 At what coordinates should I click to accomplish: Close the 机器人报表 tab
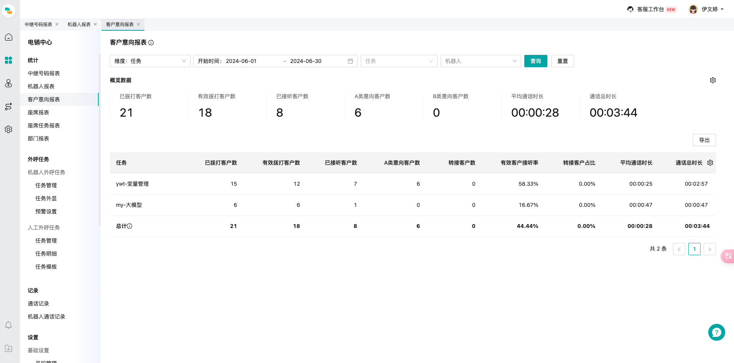[x=95, y=24]
